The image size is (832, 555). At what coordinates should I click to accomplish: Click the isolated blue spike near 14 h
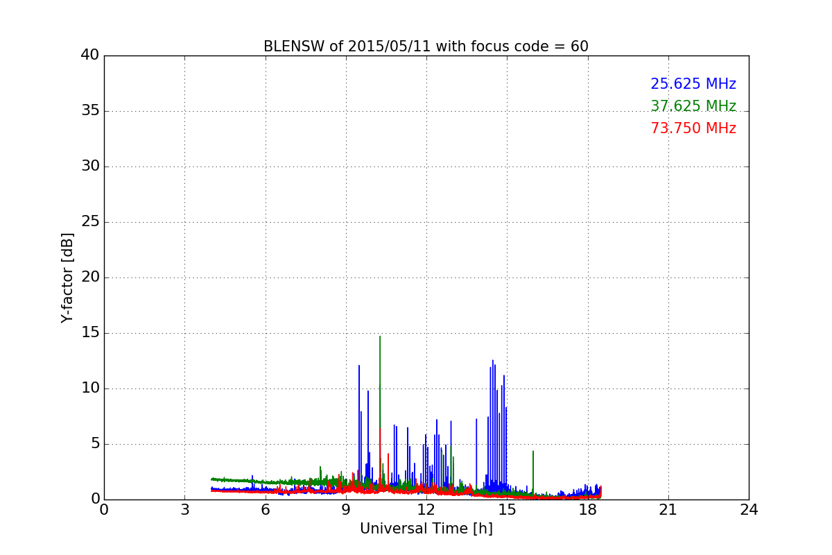point(476,456)
